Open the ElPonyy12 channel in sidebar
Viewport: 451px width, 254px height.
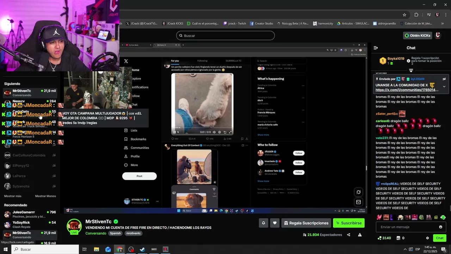(30, 165)
